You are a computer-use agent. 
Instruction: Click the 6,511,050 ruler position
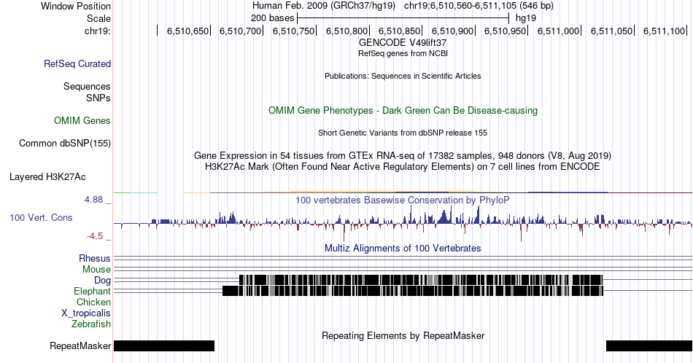tap(612, 31)
